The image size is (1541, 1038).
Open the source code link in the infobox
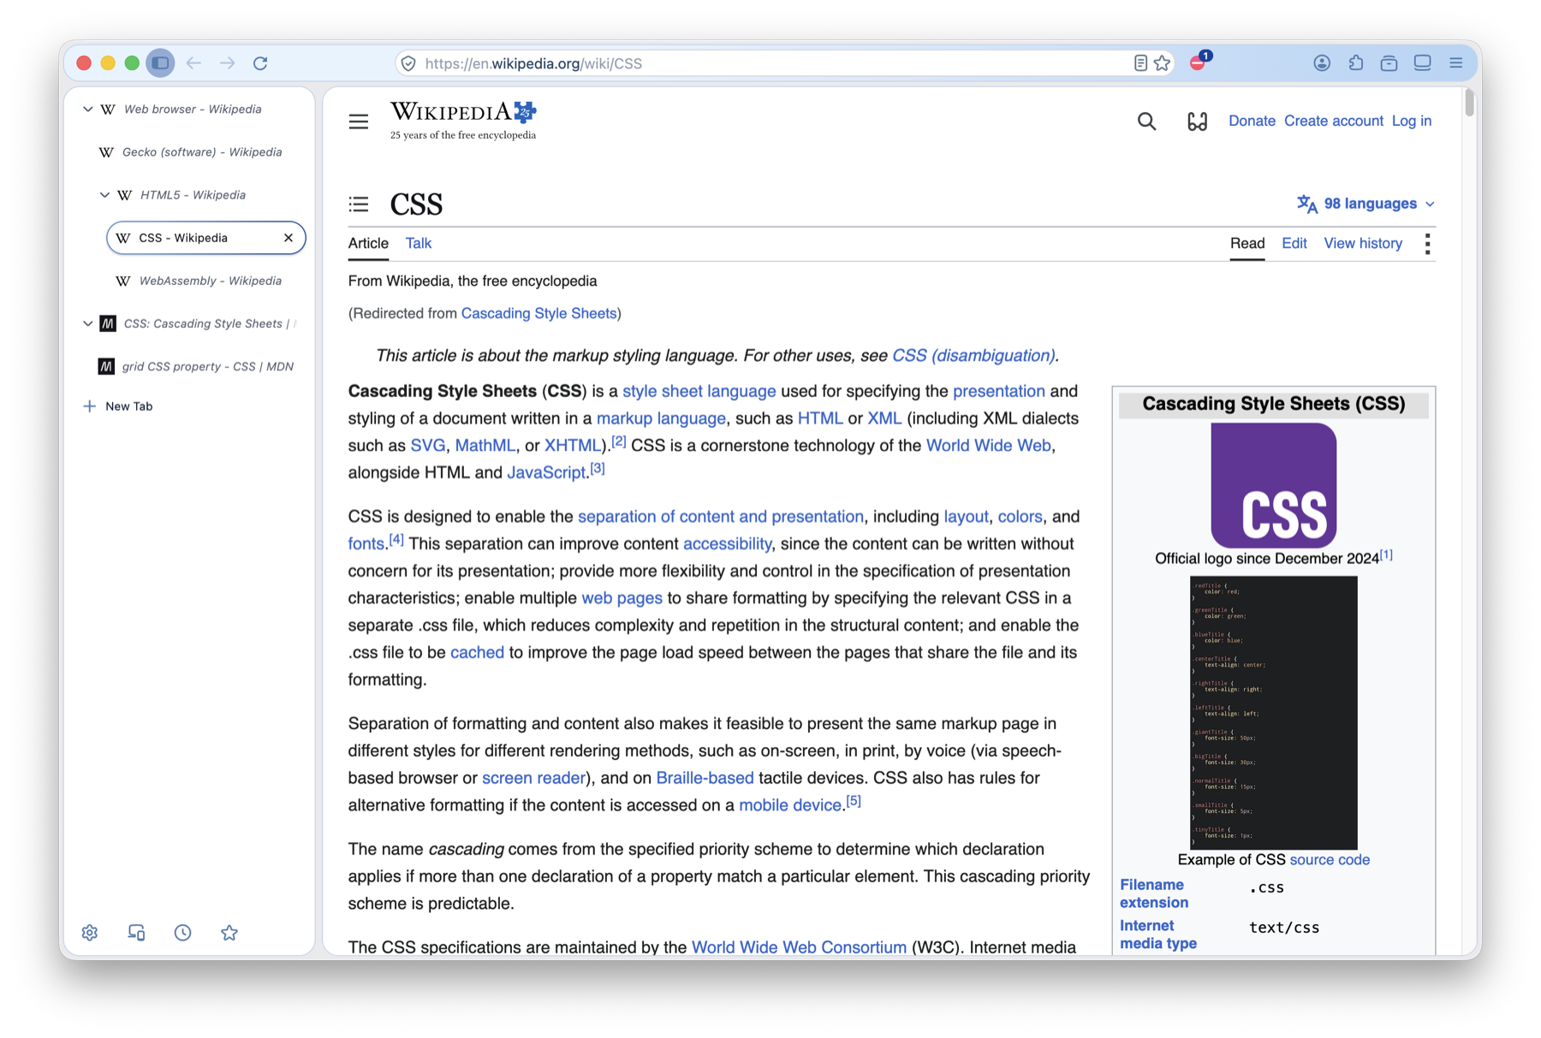(x=1330, y=860)
